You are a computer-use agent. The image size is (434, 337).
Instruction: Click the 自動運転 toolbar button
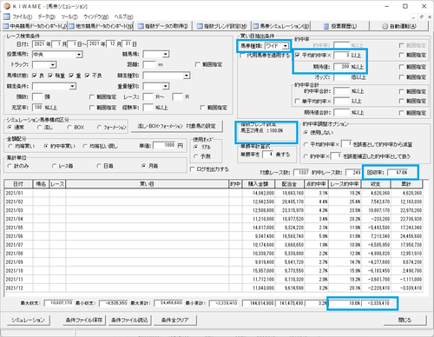click(399, 26)
